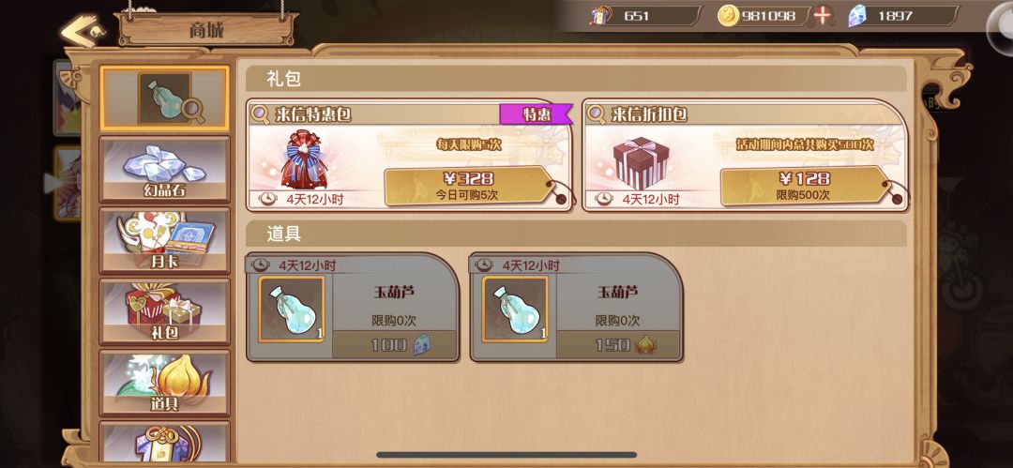This screenshot has height=468, width=1013.
Task: Open magnifier details on 来信特惠包
Action: (x=261, y=114)
